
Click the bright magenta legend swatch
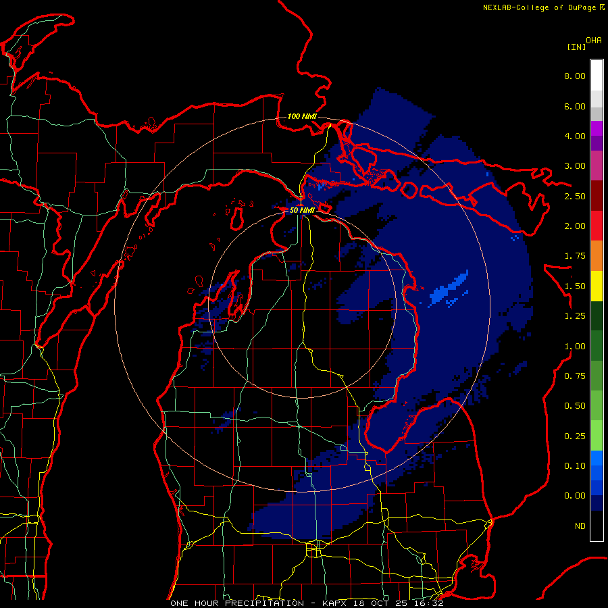click(597, 128)
